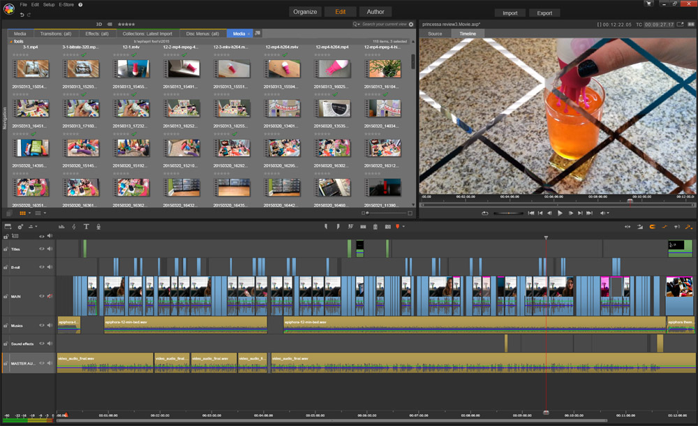
Task: Open the help question mark icon
Action: tap(80, 5)
